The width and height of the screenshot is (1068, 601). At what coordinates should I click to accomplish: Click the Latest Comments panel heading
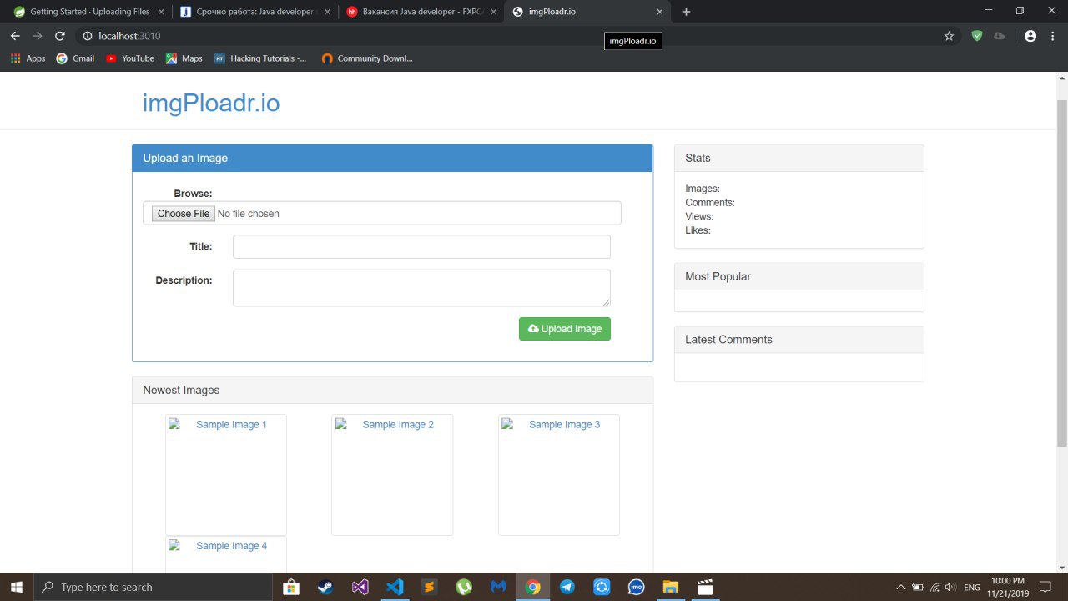[x=799, y=340]
